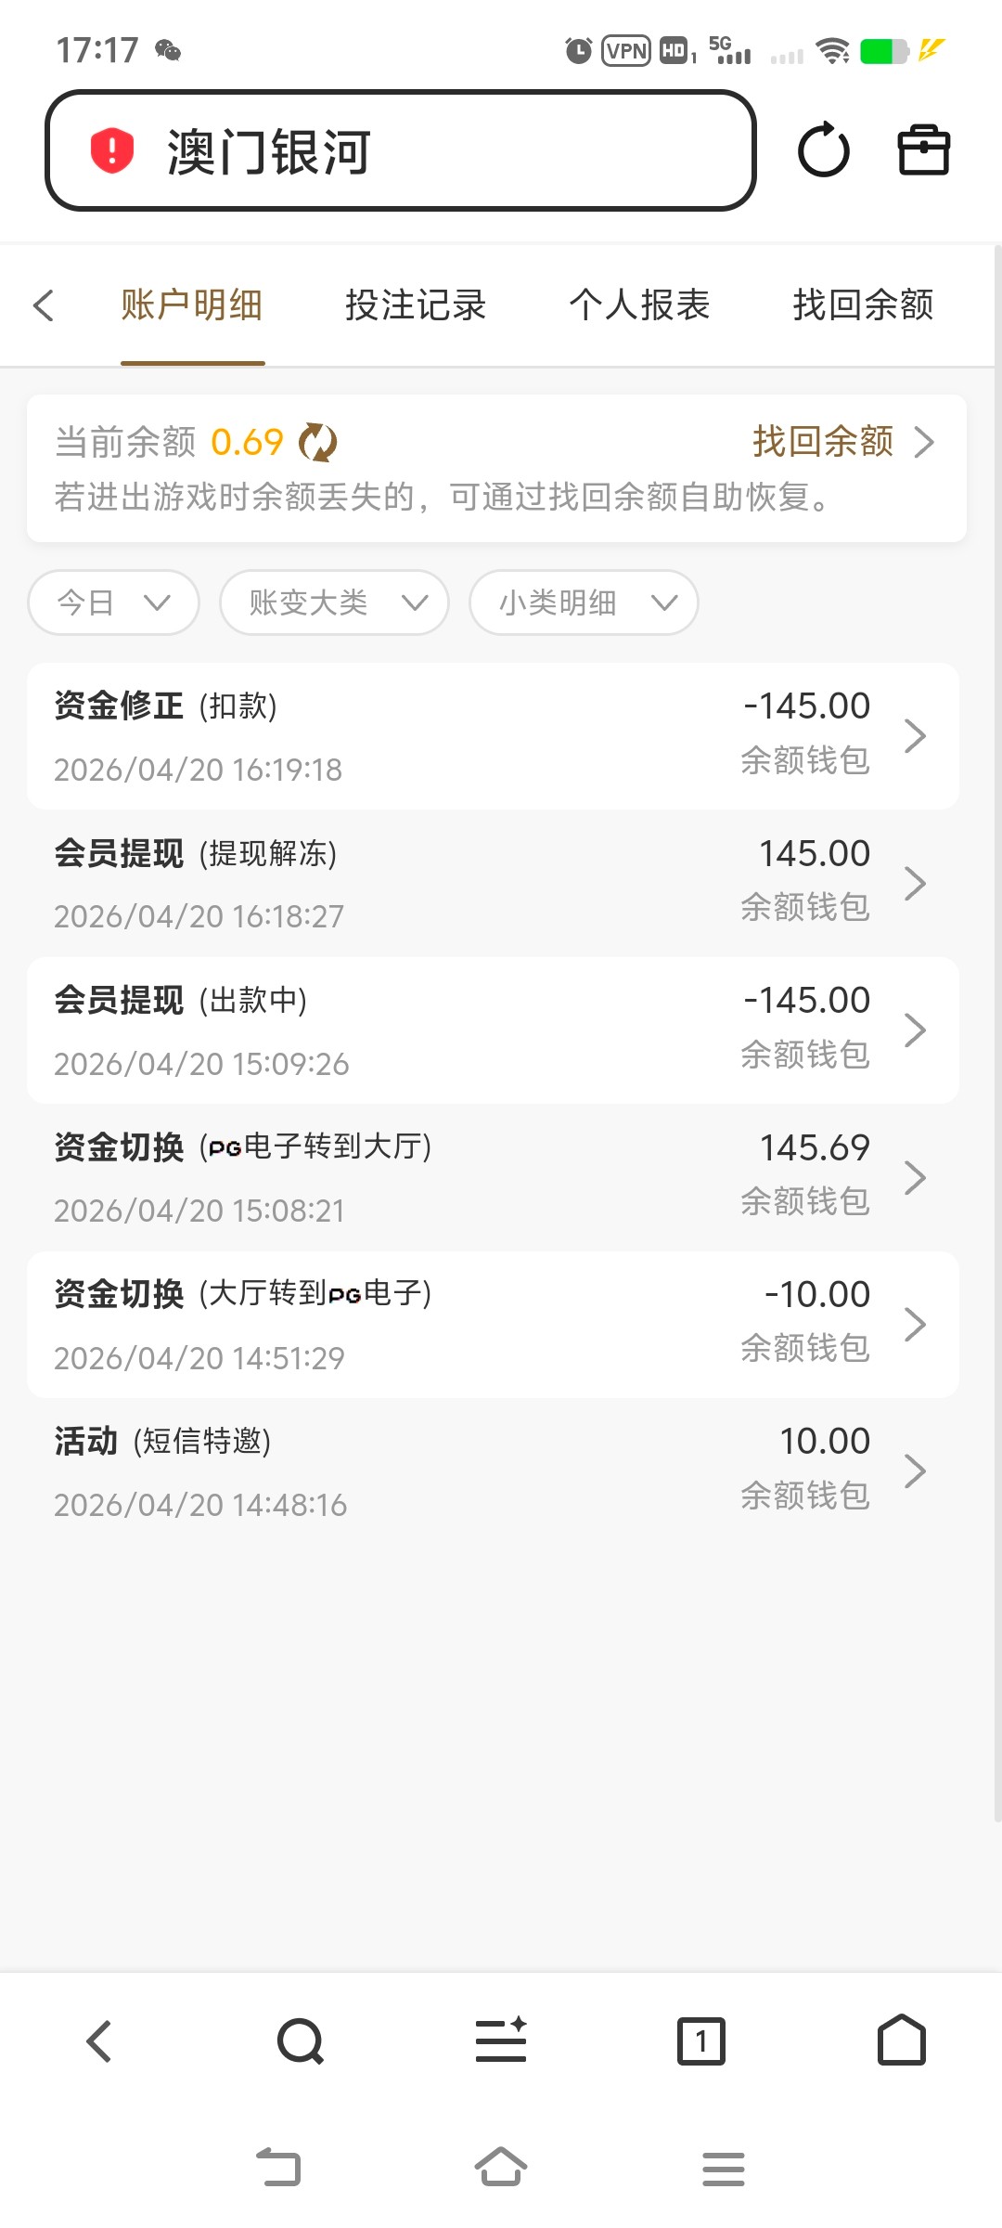Reload the page with the refresh icon
Viewport: 1002px width, 2228px height.
click(823, 150)
